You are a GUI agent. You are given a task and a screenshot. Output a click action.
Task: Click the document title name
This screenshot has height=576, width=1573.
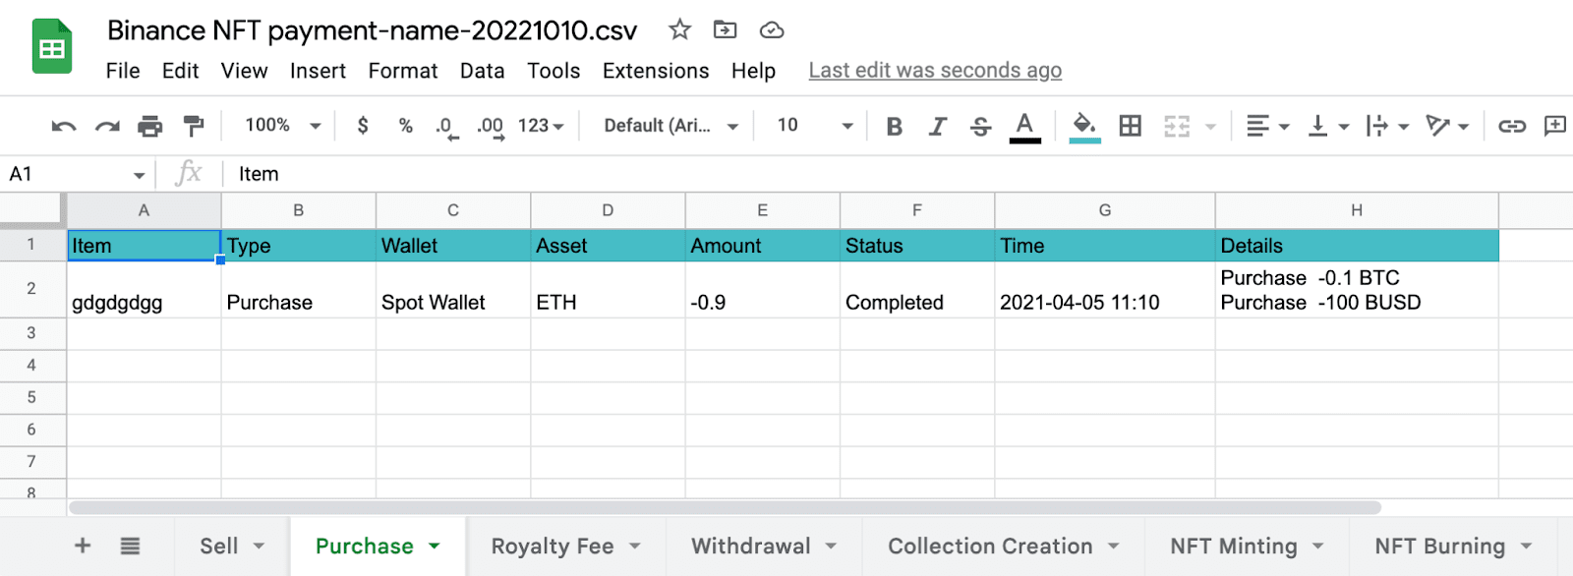(x=372, y=30)
